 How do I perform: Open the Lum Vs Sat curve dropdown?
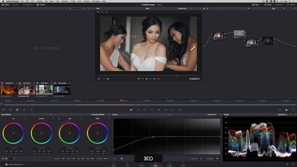(212, 115)
